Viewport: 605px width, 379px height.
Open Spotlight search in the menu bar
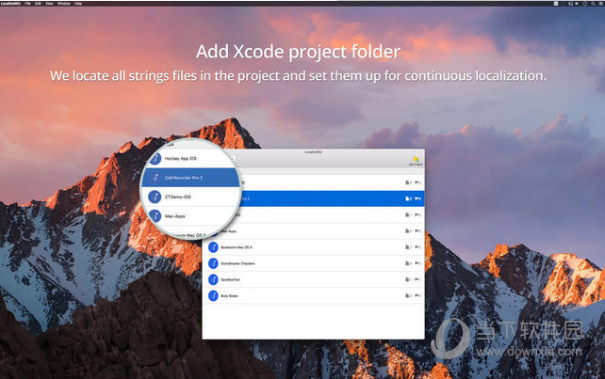(x=593, y=4)
